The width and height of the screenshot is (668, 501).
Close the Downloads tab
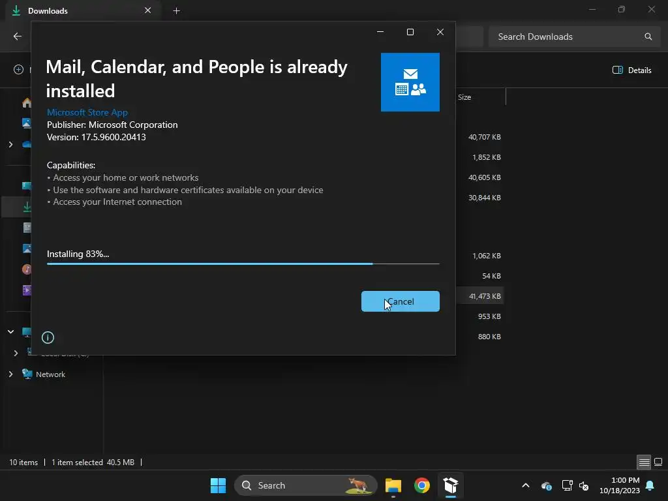(x=147, y=10)
